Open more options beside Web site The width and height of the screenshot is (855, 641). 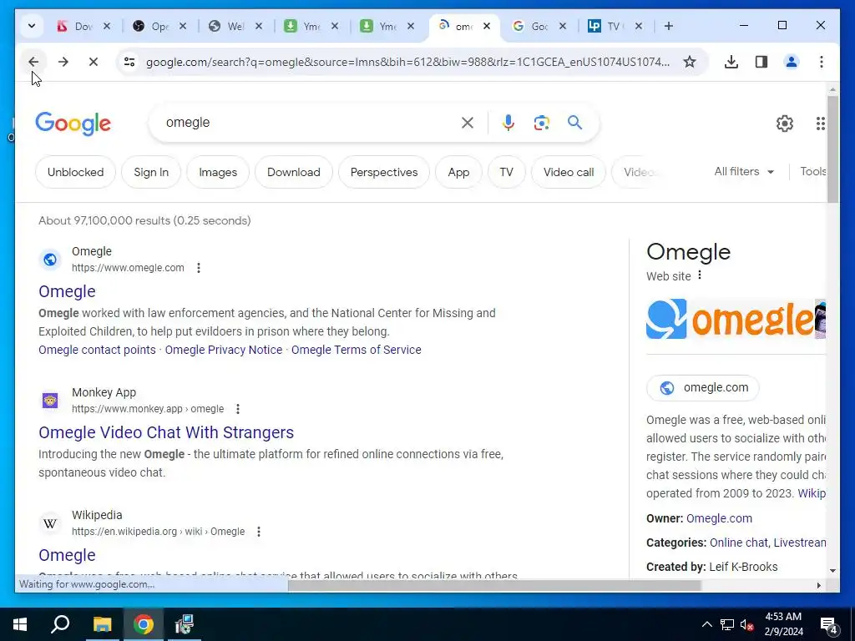coord(700,275)
